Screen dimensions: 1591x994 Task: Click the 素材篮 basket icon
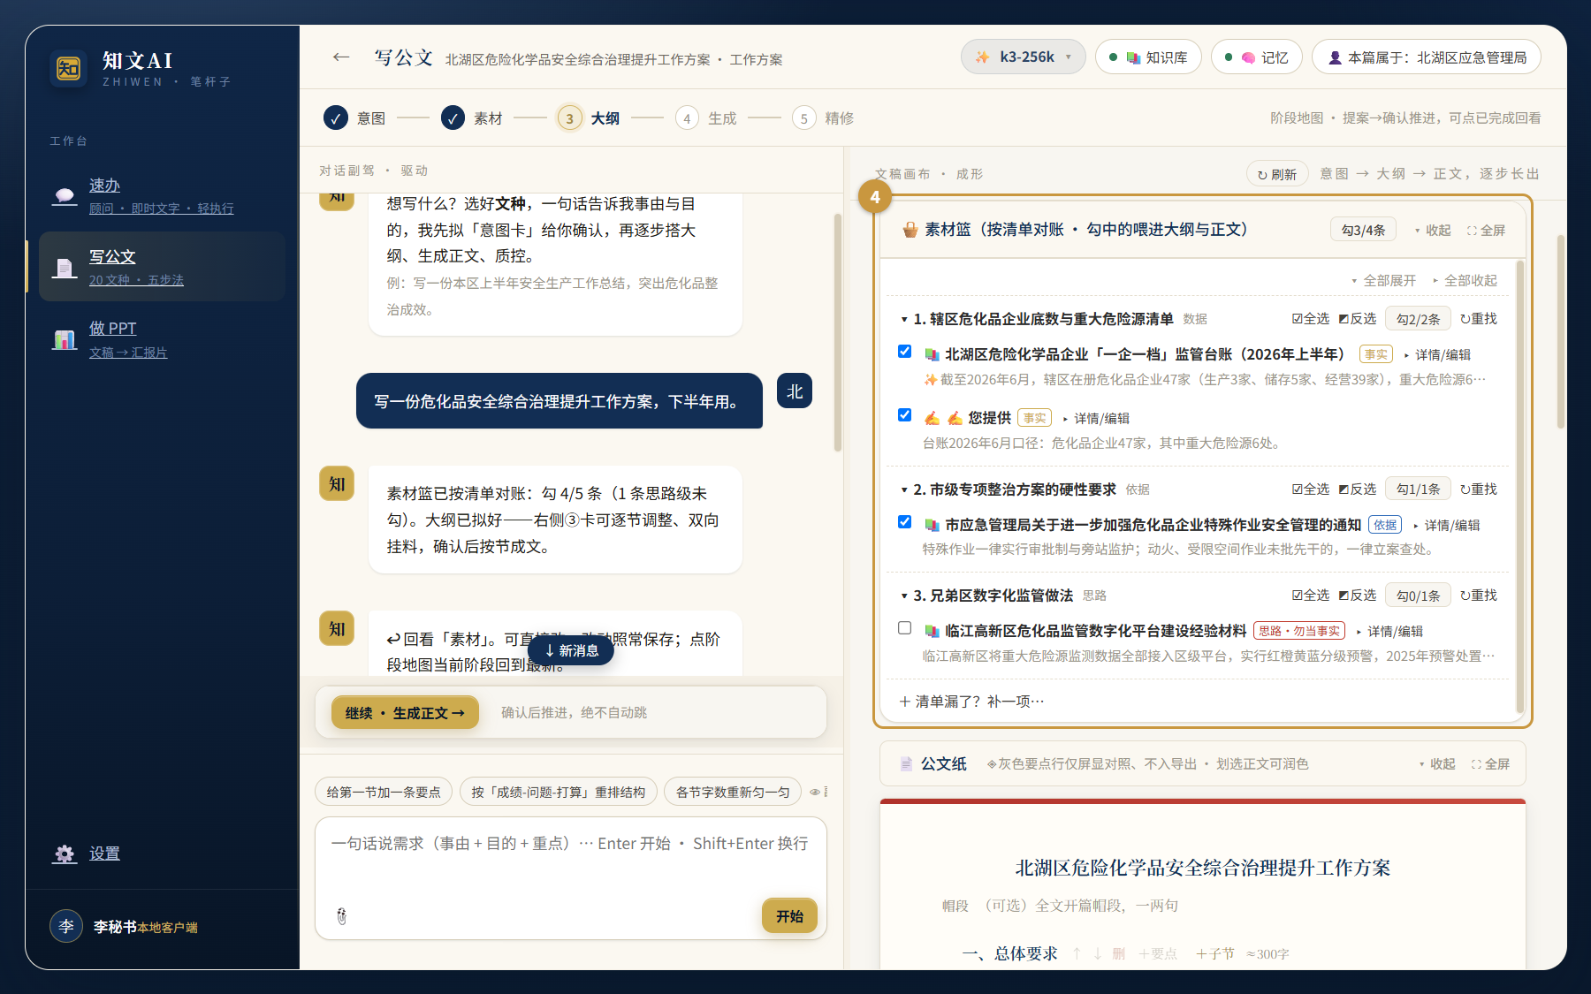point(910,230)
